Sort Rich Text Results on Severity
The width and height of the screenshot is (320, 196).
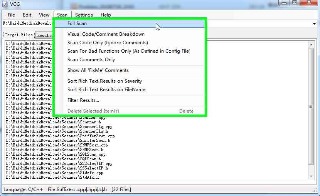tap(104, 81)
